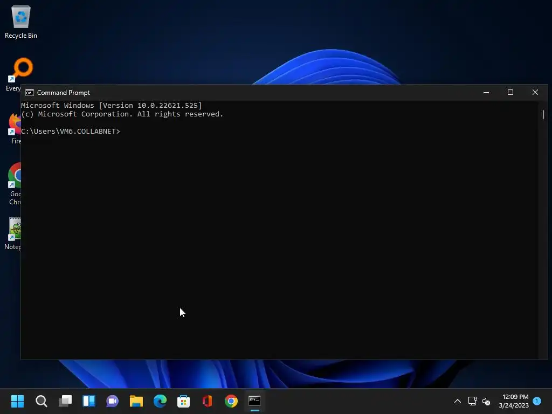Click the C:\Users\VM6.COLLABNET> prompt line

click(71, 132)
